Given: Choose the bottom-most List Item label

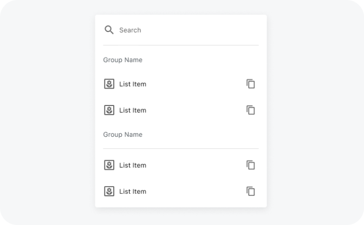Looking at the screenshot, I should (x=133, y=191).
